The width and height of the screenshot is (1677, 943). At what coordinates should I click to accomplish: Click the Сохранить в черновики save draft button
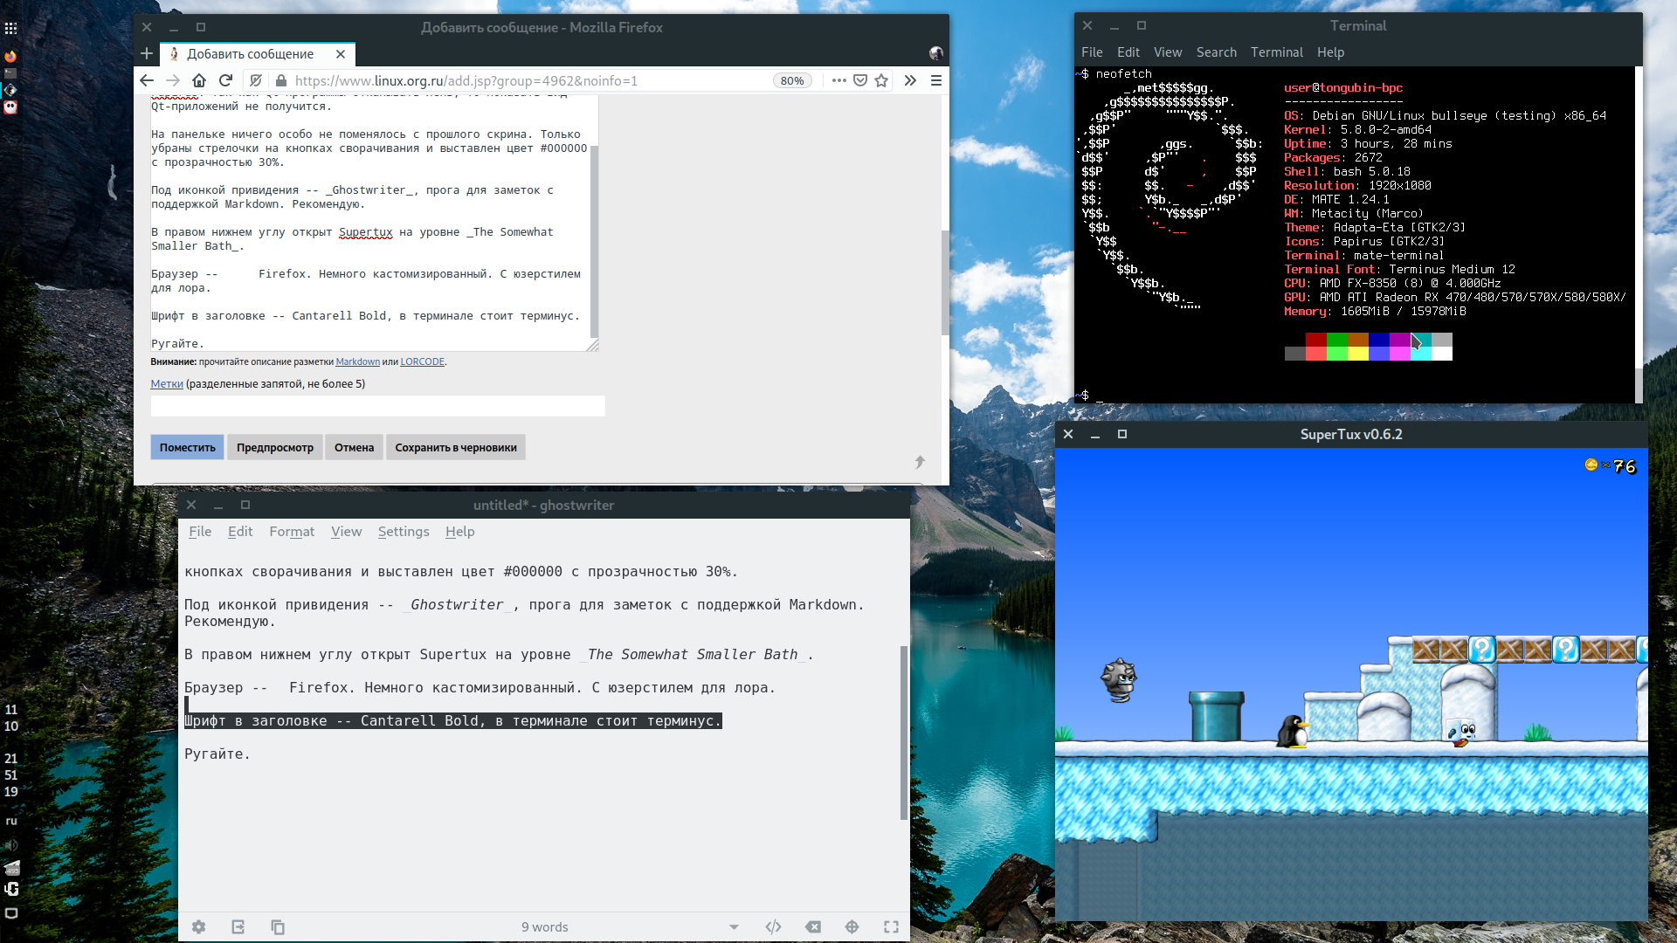point(455,447)
